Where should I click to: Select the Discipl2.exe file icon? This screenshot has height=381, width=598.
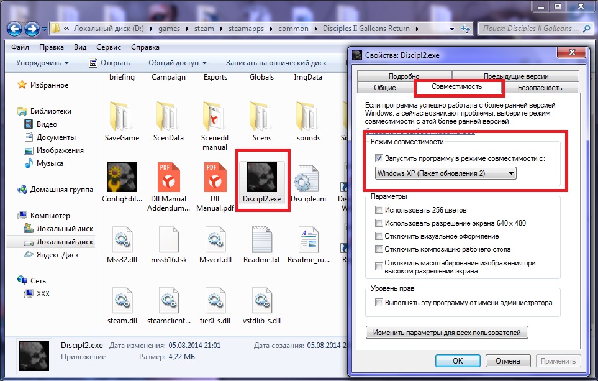(x=261, y=177)
